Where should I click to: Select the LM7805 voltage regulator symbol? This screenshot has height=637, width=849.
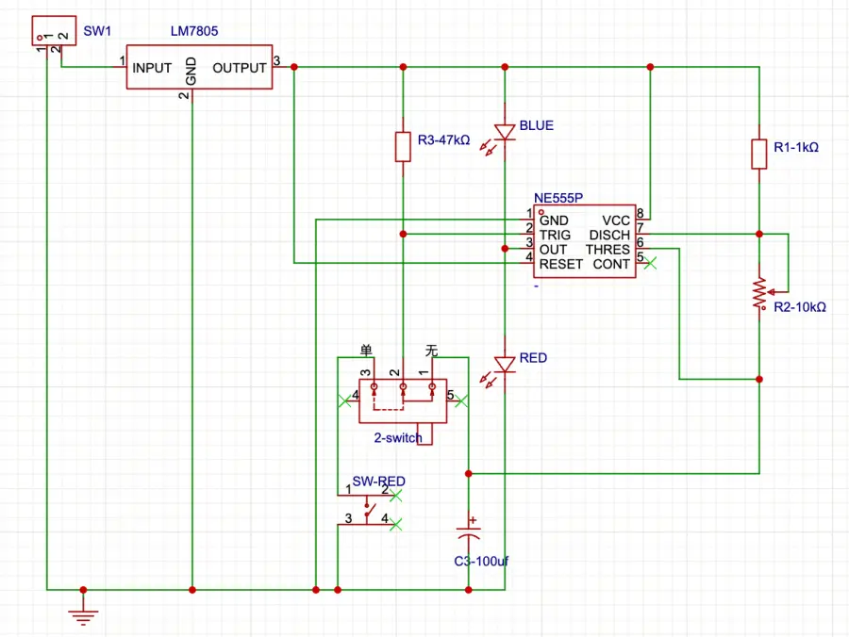coord(199,67)
